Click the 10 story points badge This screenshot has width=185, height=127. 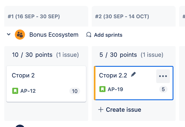[74, 91]
